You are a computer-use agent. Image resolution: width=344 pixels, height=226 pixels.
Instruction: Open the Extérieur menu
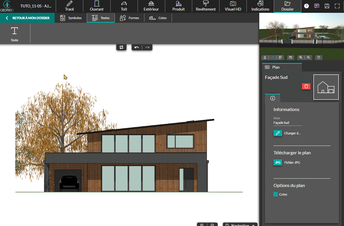[x=151, y=6]
